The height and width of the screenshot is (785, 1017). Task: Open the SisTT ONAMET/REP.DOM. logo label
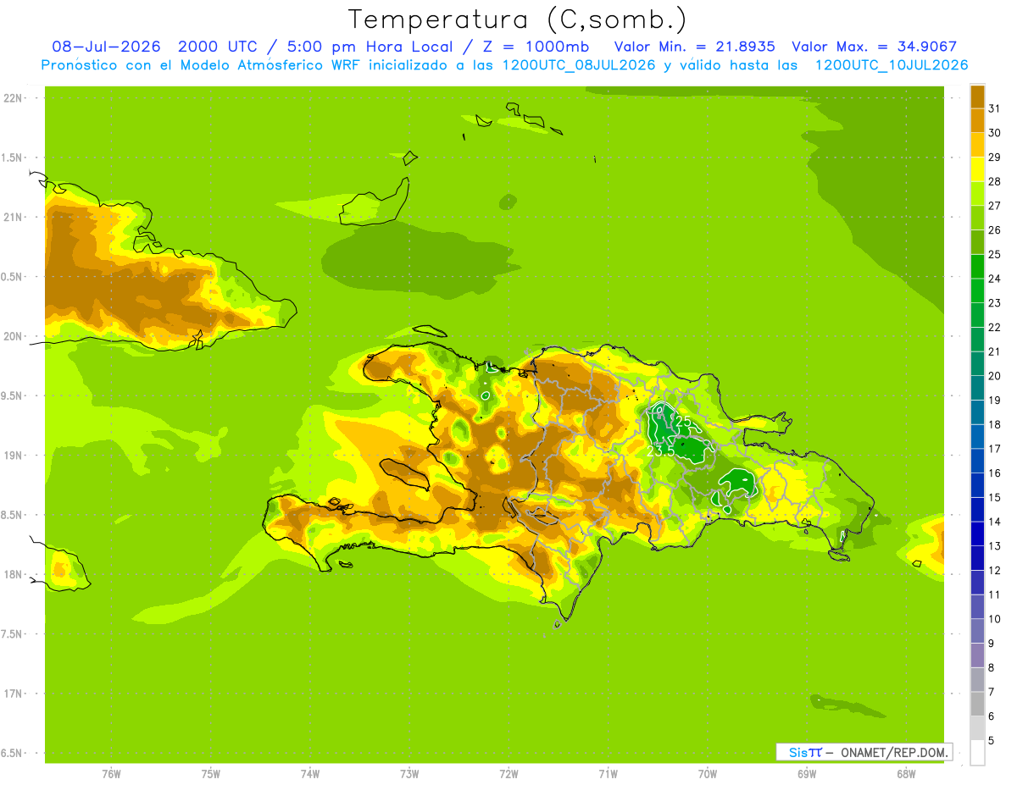click(x=864, y=752)
